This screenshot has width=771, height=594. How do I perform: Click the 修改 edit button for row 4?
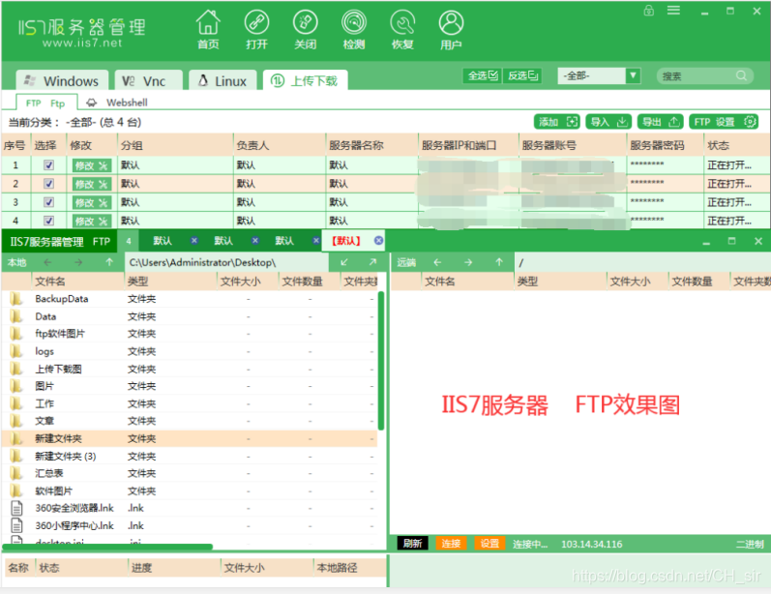tap(92, 222)
